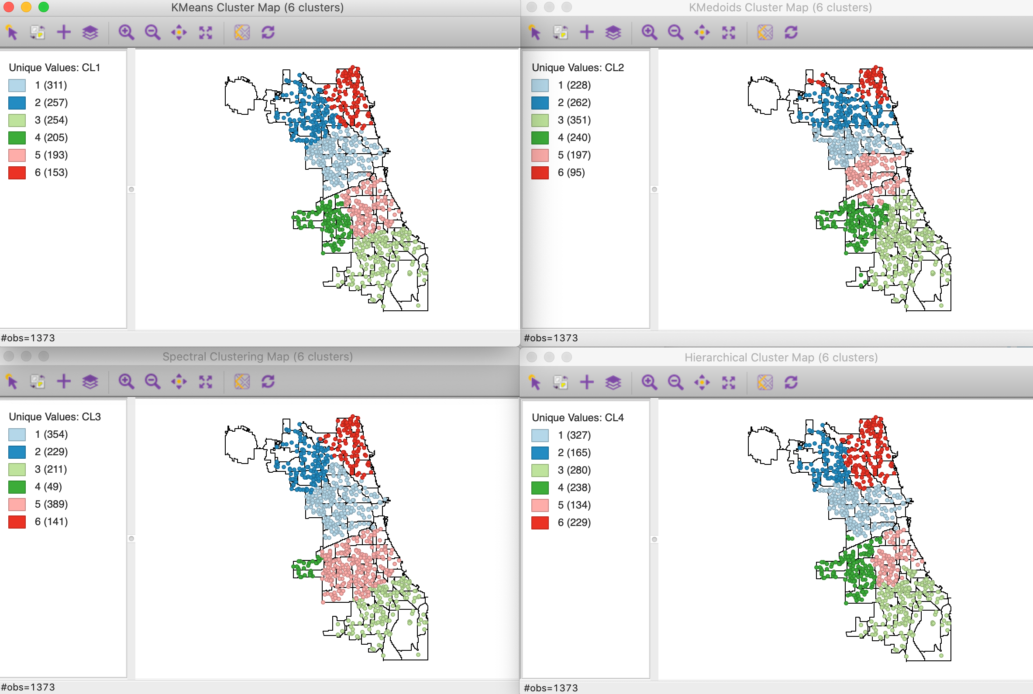This screenshot has height=694, width=1033.
Task: Click full extent icon in KMeans map
Action: point(205,32)
